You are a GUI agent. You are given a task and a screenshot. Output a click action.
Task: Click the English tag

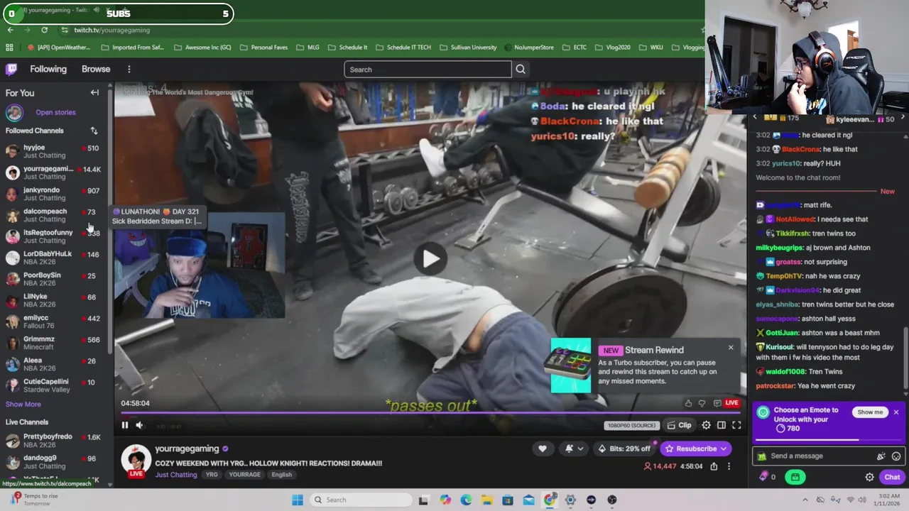[x=281, y=475]
